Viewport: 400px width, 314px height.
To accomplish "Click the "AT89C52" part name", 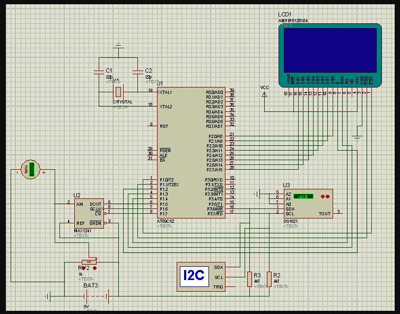I will (166, 221).
